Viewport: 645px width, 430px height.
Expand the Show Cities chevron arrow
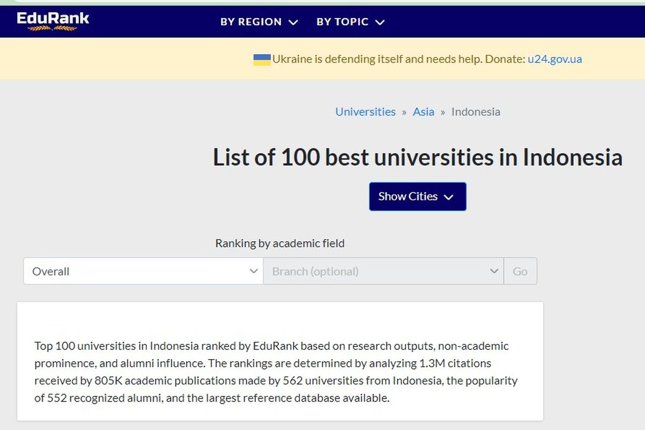449,197
